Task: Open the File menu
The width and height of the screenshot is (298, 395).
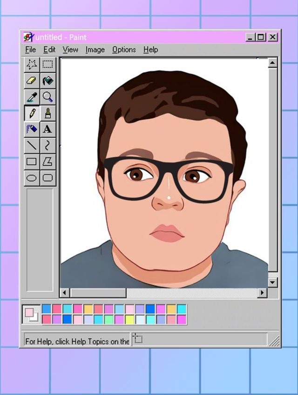Action: coord(30,49)
